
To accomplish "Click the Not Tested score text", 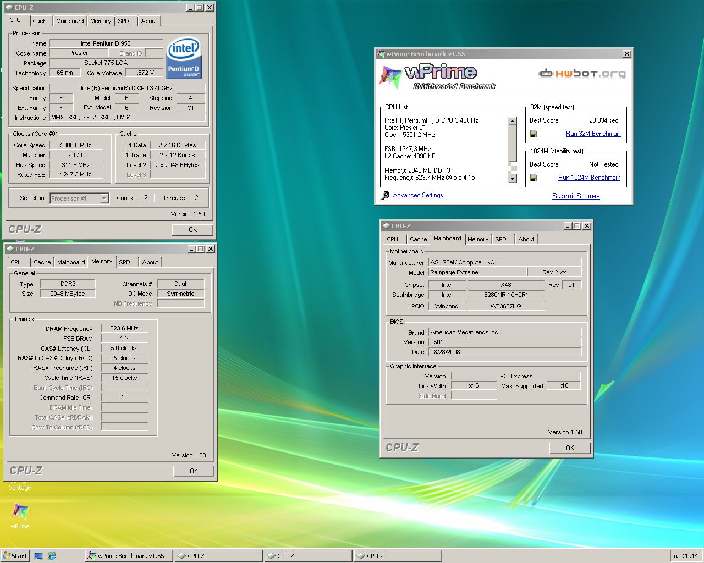I will coord(603,164).
